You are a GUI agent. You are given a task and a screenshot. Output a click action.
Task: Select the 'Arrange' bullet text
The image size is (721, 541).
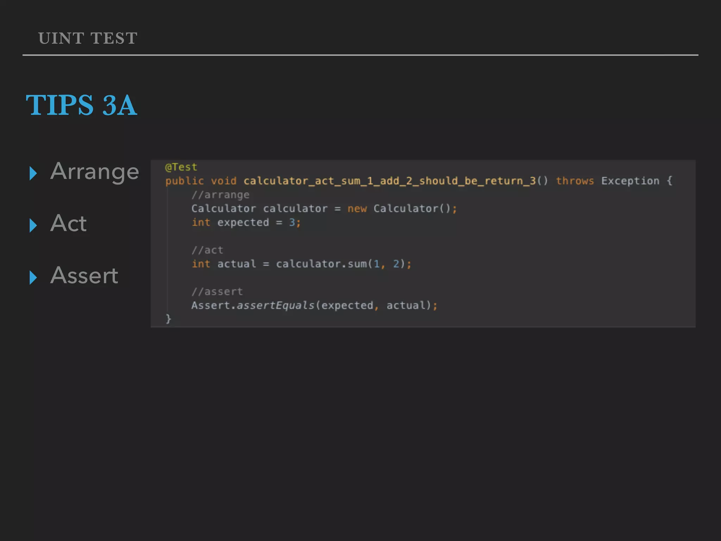95,173
